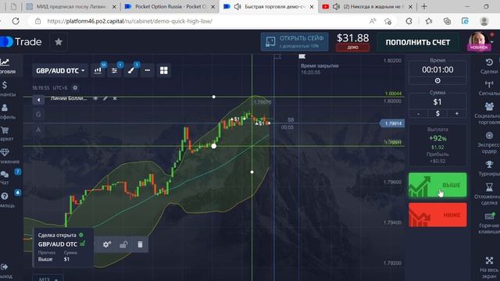Toggle lock on selected drawing
500x281 pixels.
(x=123, y=244)
